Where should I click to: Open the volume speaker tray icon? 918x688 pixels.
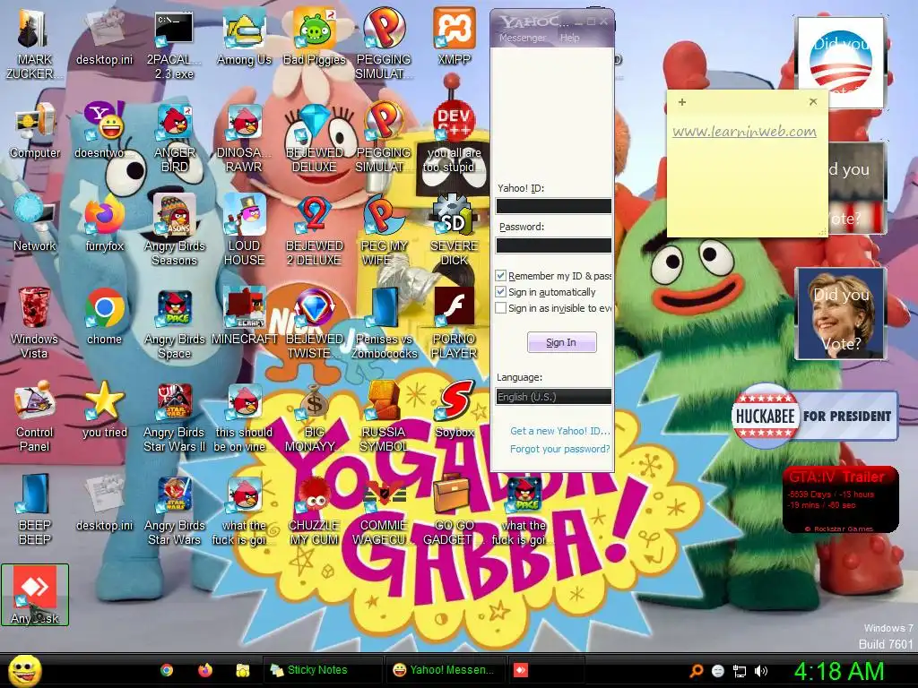pos(760,671)
